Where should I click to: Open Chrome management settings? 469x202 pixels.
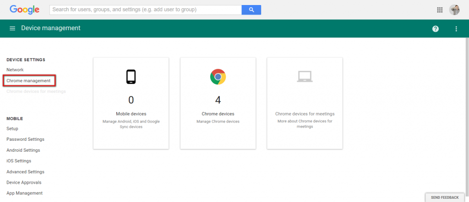(29, 80)
